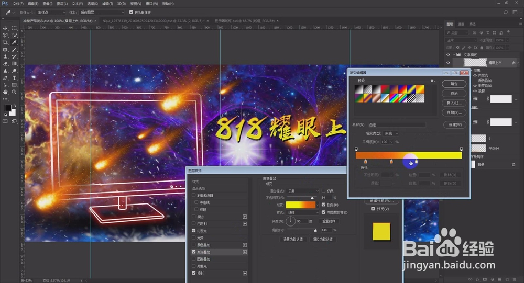Select the Eyedropper tool in toolbox
This screenshot has width=524, height=283.
[x=14, y=42]
